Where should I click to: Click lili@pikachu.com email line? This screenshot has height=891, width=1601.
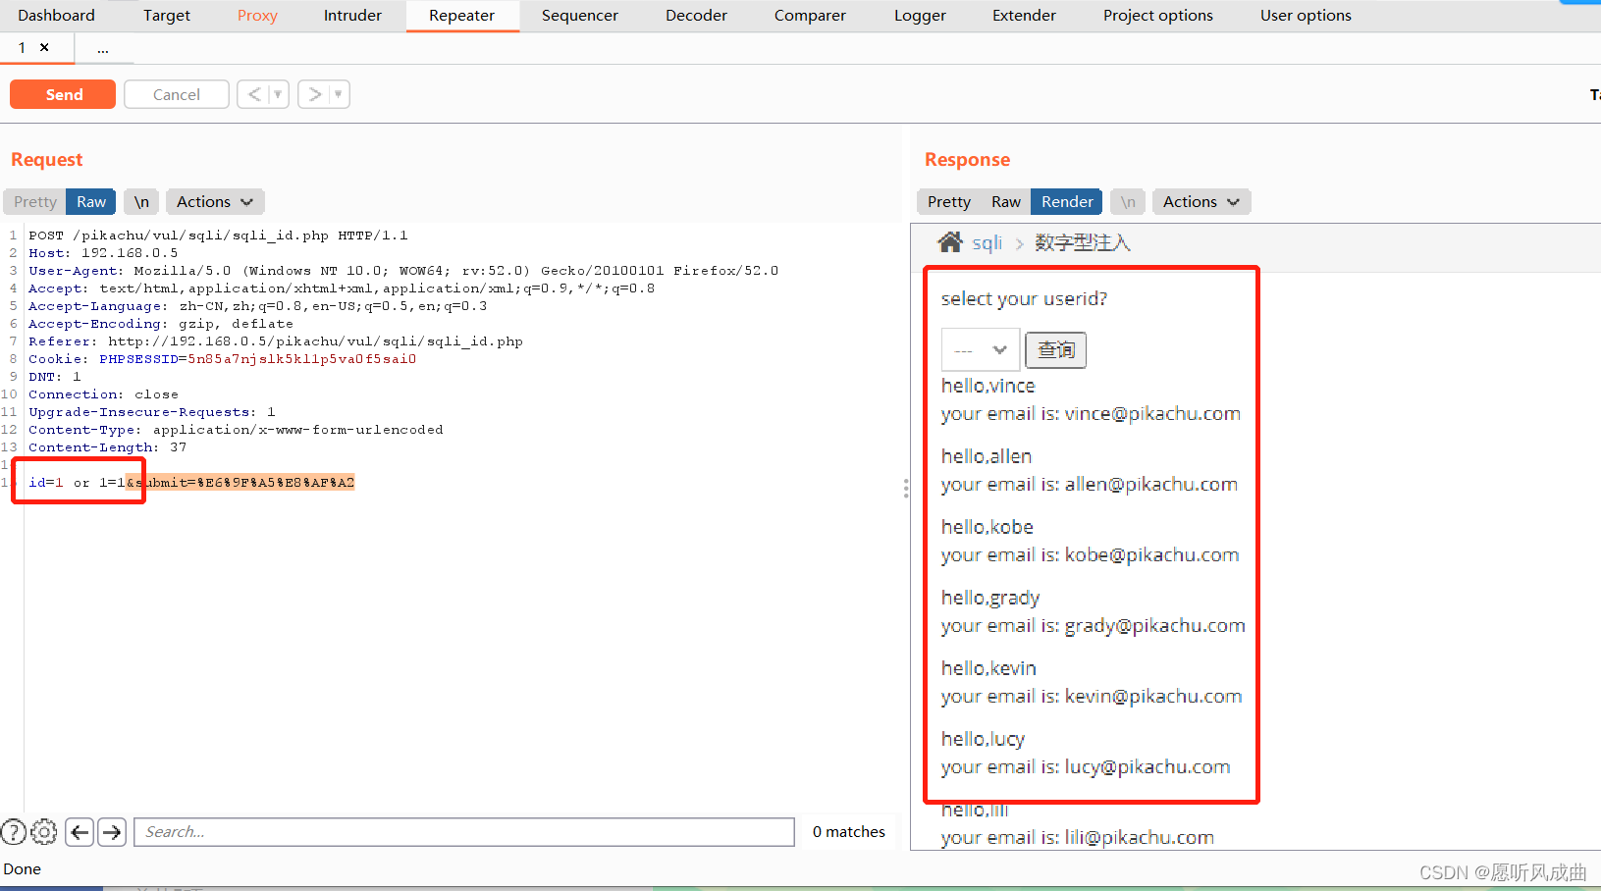click(x=1078, y=837)
